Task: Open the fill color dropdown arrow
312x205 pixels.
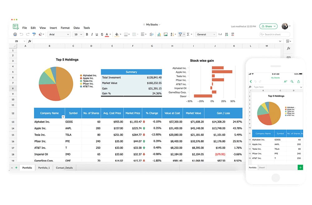Action: point(120,34)
